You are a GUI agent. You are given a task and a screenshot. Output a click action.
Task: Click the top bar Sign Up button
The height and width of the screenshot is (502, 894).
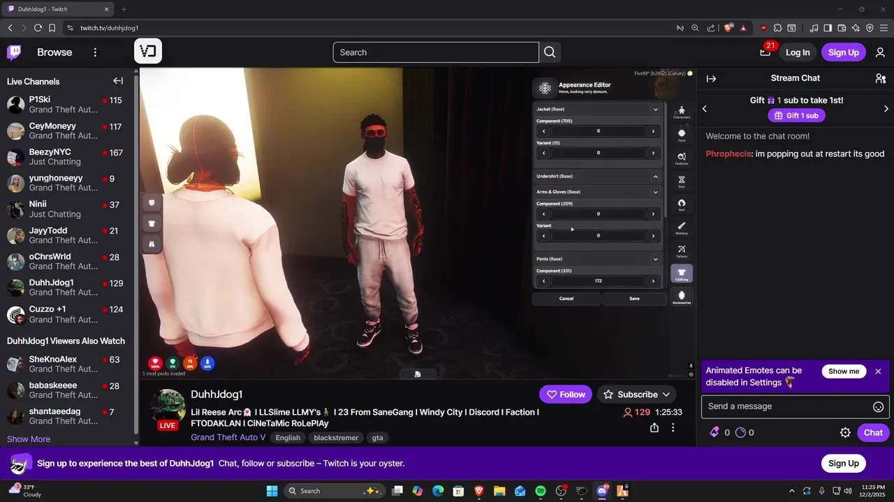[844, 52]
